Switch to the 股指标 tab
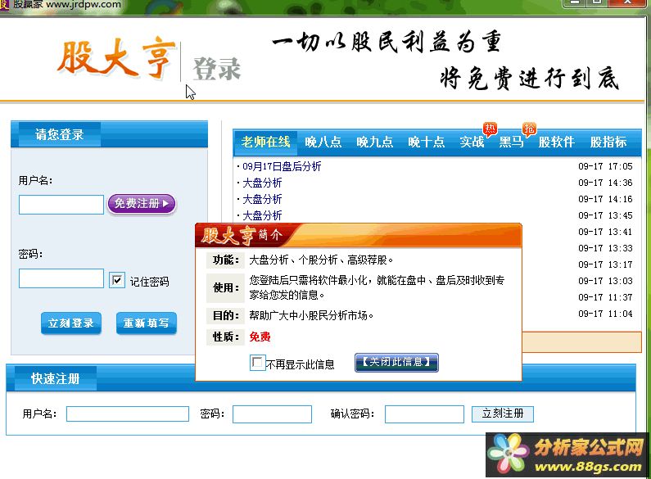 [608, 142]
